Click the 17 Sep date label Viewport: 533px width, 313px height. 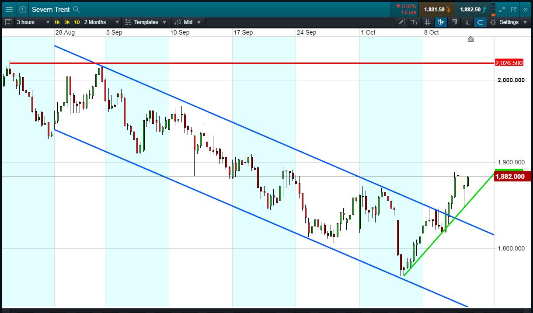pos(243,32)
